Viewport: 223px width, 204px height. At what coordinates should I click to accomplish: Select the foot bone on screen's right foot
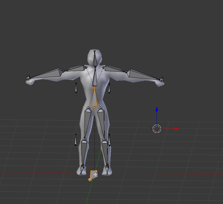point(107,169)
